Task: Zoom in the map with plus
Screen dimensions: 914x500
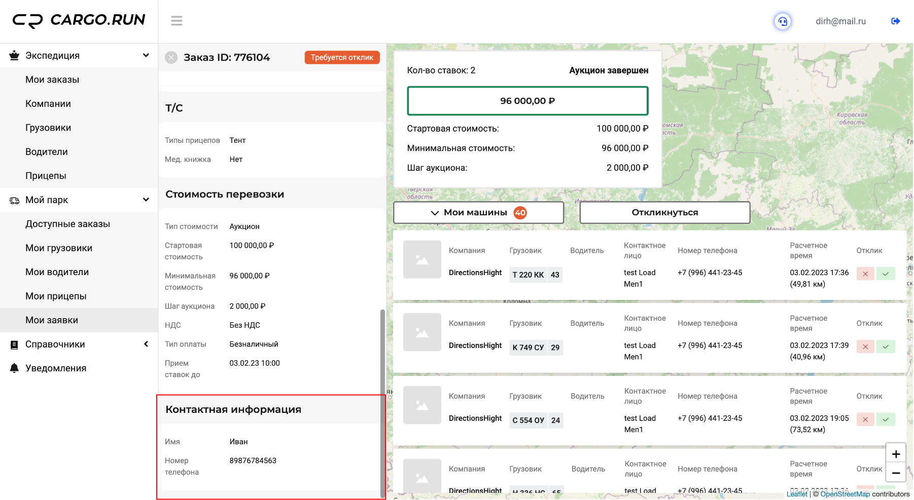Action: tap(896, 454)
